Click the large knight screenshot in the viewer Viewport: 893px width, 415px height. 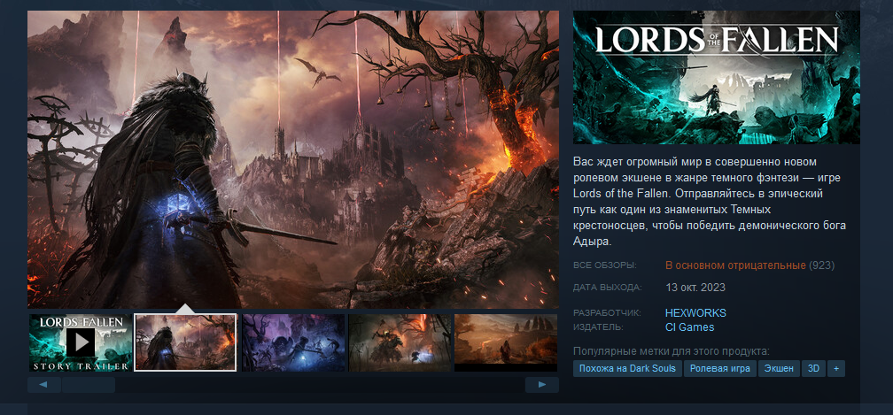click(293, 159)
